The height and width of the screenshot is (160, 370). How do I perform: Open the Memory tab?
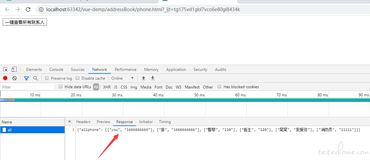[x=151, y=69]
